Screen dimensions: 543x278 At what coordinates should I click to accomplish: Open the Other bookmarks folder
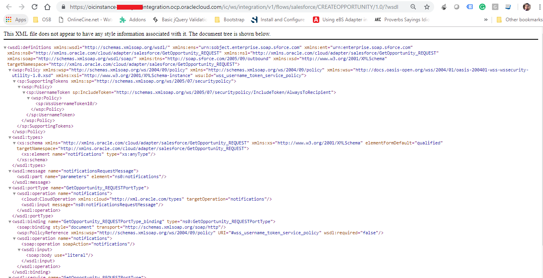click(519, 19)
